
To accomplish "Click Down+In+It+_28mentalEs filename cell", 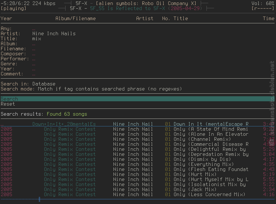I will (x=64, y=124).
